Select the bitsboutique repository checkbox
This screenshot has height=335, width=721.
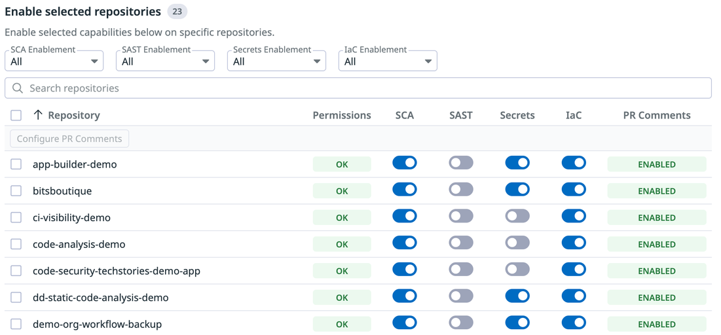16,190
